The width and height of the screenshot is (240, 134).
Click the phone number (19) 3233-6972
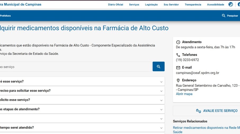(x=187, y=60)
